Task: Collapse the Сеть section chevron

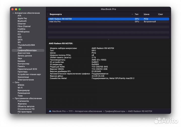Action: click(13, 83)
